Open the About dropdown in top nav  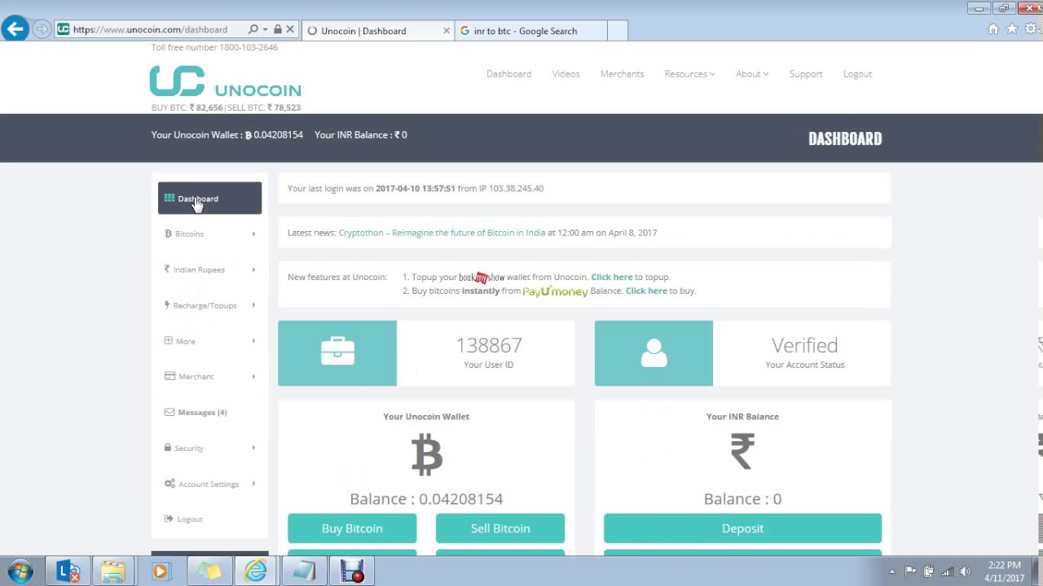pyautogui.click(x=752, y=74)
